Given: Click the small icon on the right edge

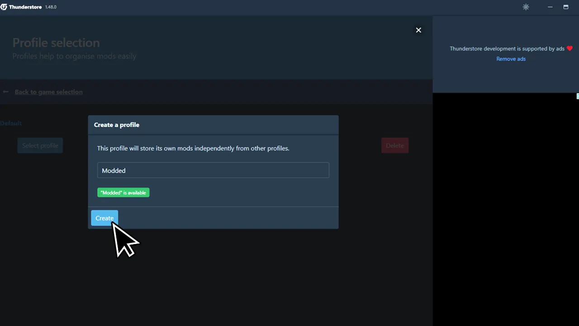Looking at the screenshot, I should tap(577, 96).
